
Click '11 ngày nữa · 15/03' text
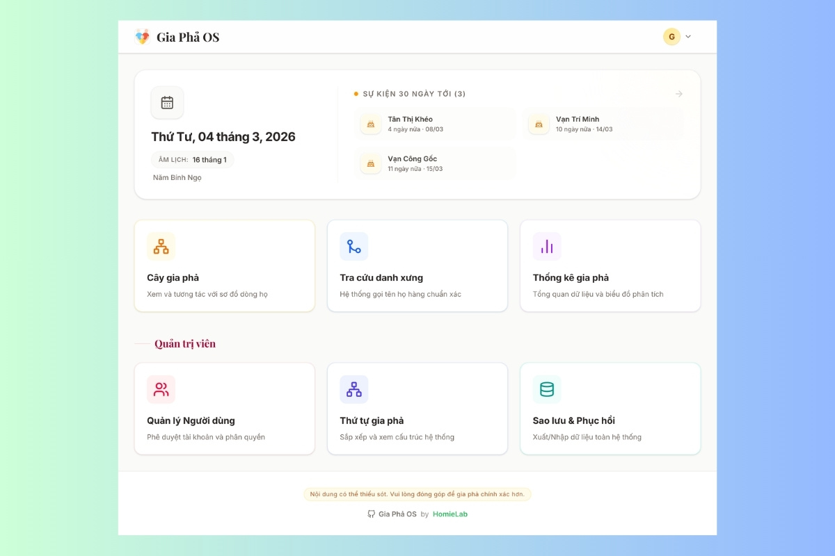[x=415, y=169]
